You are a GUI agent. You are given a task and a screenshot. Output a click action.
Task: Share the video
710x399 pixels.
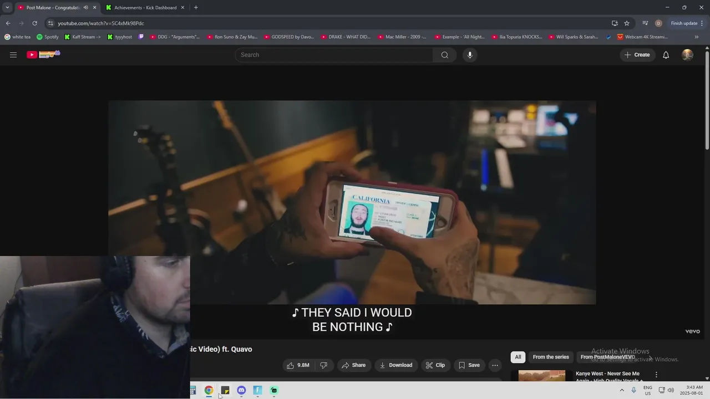pyautogui.click(x=353, y=365)
